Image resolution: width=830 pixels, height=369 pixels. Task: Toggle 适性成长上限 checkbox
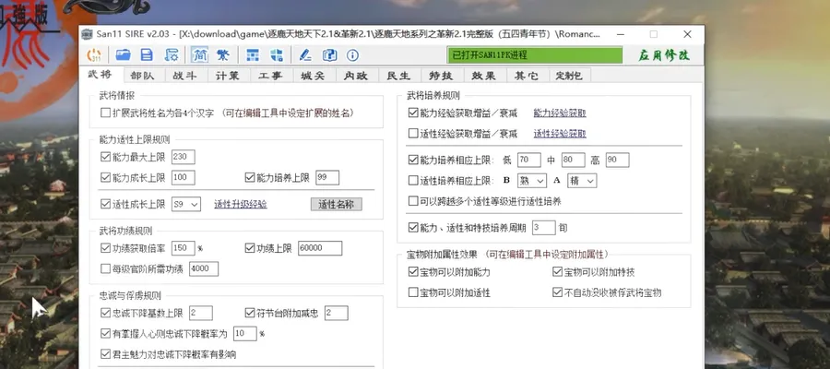105,204
